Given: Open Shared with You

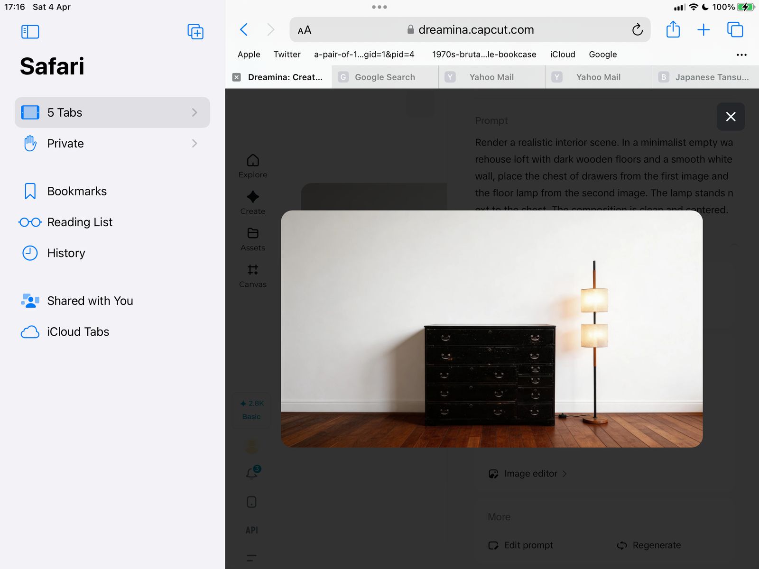Looking at the screenshot, I should tap(112, 301).
